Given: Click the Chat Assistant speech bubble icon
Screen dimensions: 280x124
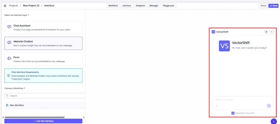Looking at the screenshot, I should point(9,27).
